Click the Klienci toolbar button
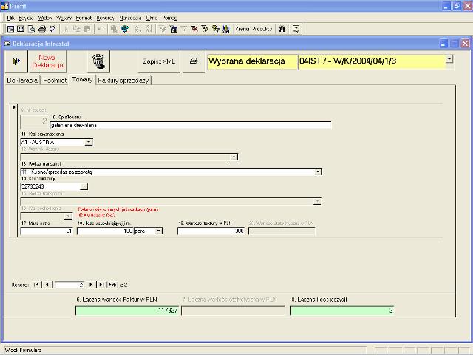This screenshot has height=355, width=473. pyautogui.click(x=242, y=29)
